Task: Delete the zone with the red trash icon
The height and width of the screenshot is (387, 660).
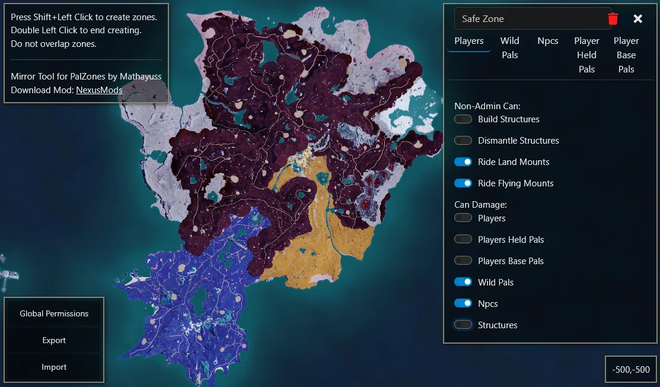Action: click(613, 19)
